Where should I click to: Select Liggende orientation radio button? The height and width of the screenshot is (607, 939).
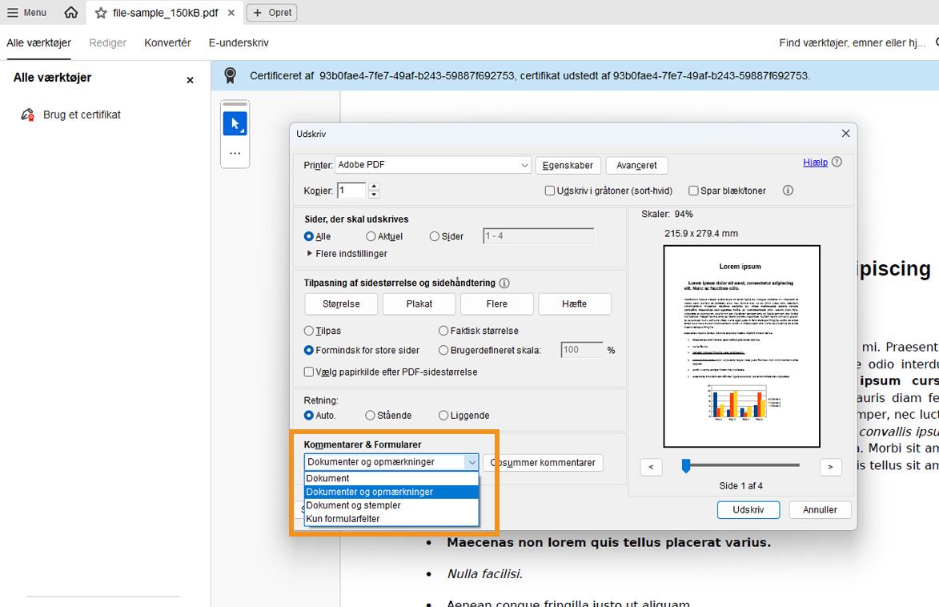pos(443,416)
